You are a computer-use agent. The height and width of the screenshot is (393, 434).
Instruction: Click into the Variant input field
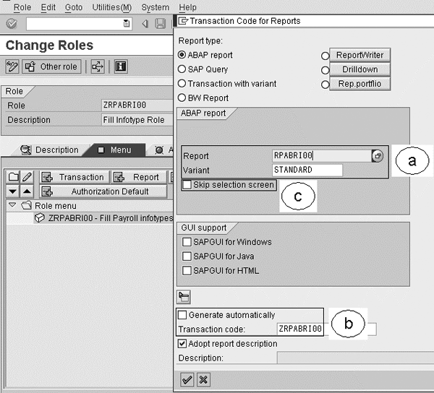307,170
